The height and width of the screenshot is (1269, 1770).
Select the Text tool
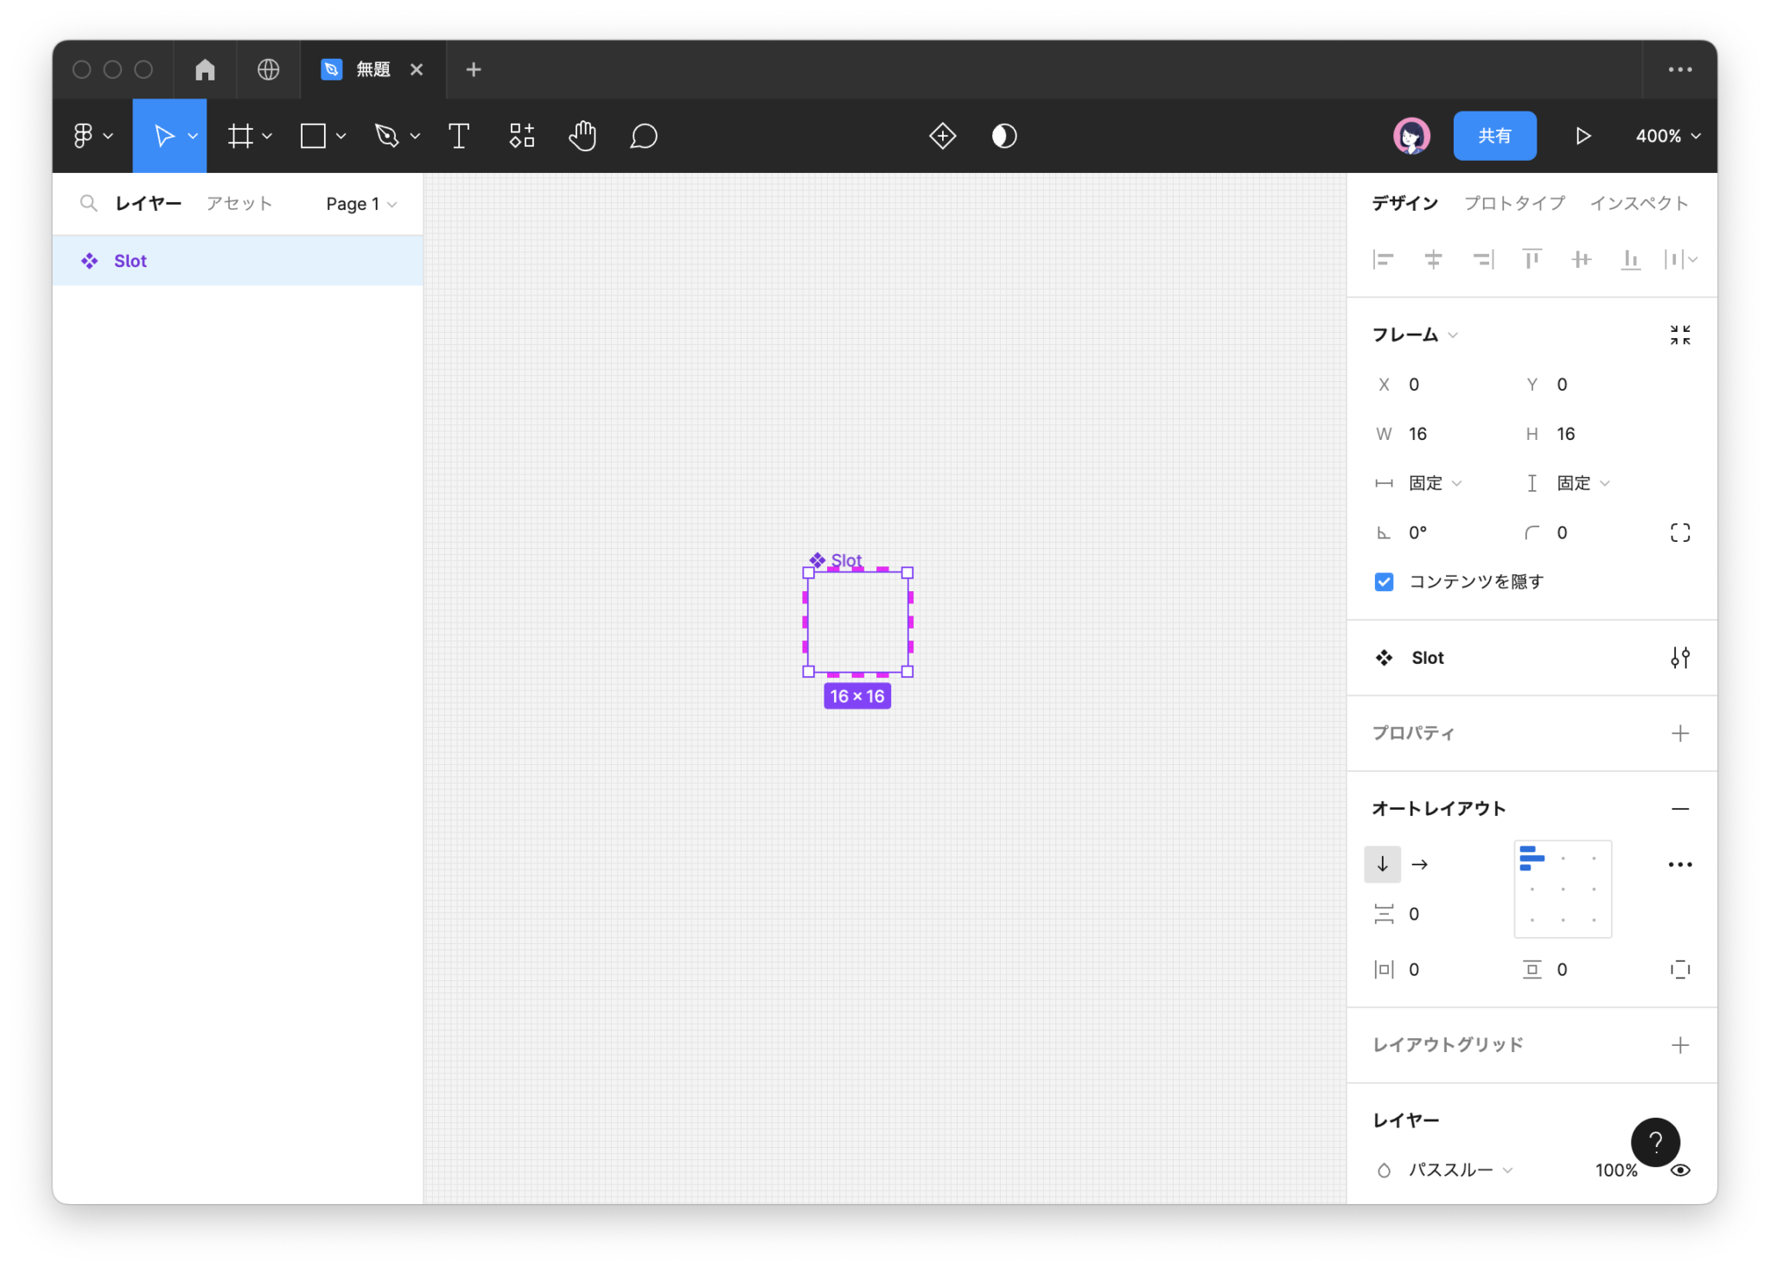point(459,136)
